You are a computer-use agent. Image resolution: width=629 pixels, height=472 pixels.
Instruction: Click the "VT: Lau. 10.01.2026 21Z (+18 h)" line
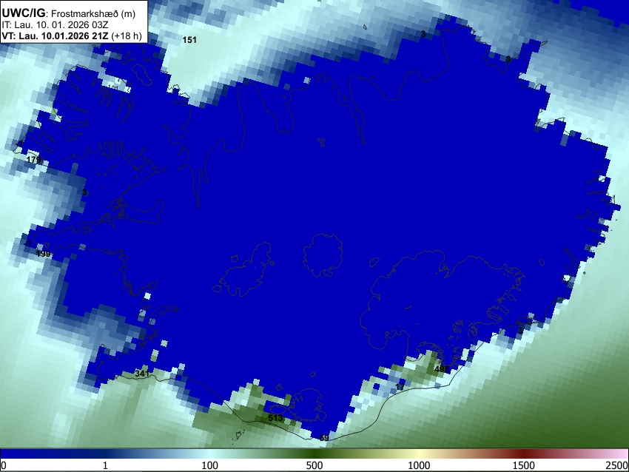tap(71, 36)
